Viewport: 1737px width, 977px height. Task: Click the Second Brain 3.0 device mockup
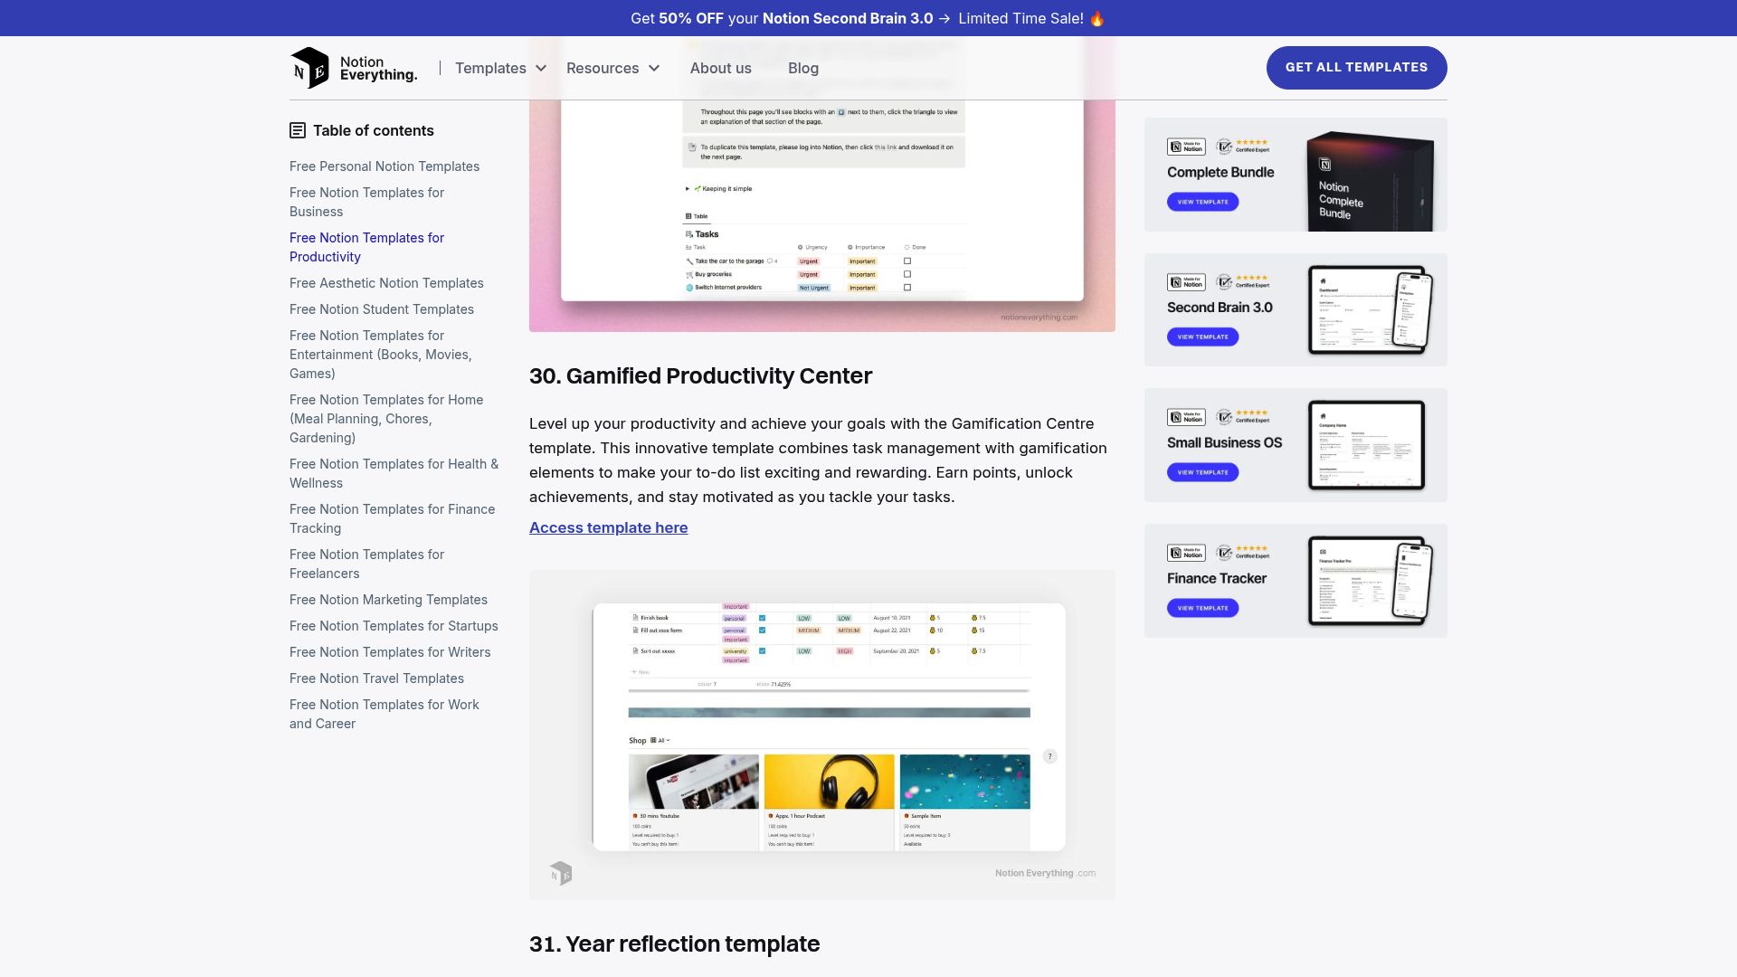(1371, 309)
